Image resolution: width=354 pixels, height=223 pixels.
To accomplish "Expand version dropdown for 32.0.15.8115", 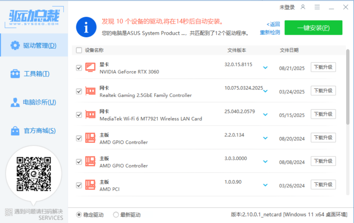I will 265,68.
